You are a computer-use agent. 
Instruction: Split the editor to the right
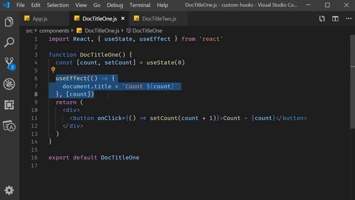pyautogui.click(x=335, y=18)
